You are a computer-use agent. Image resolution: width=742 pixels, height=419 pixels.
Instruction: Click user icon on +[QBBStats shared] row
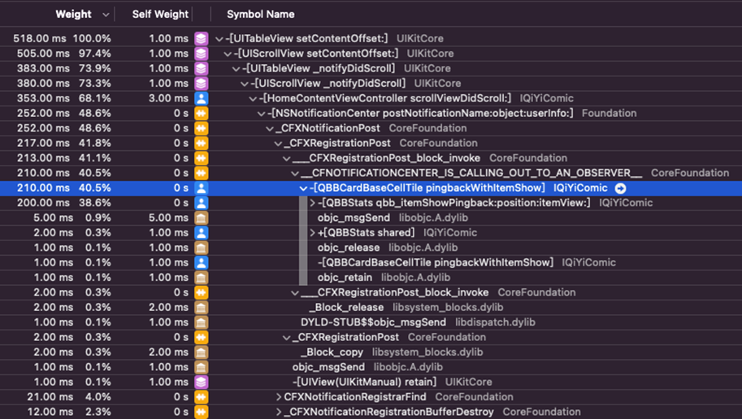click(201, 233)
